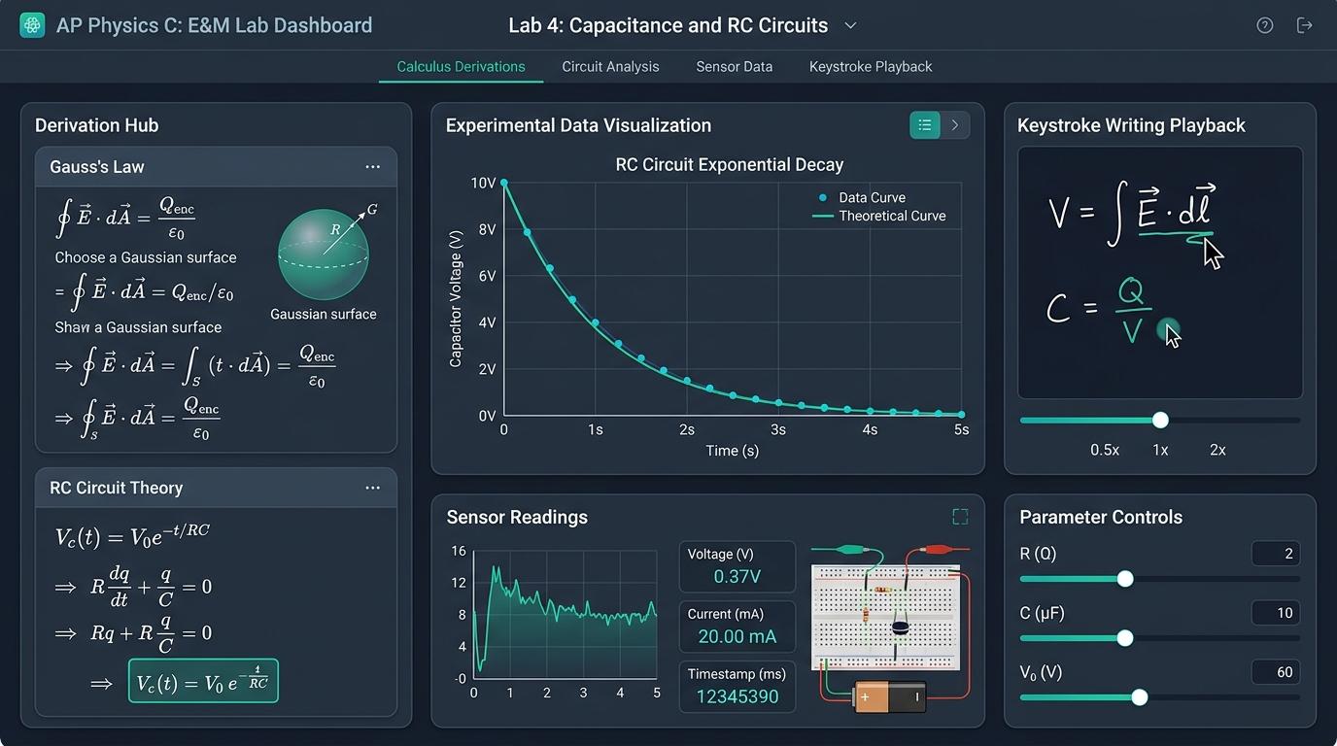Viewport: 1337px width, 746px height.
Task: Set playback speed to 0.5x
Action: click(1105, 450)
